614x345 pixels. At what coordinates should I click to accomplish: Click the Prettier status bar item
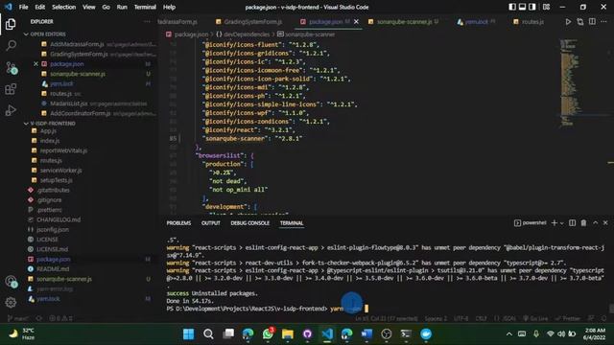(568, 318)
